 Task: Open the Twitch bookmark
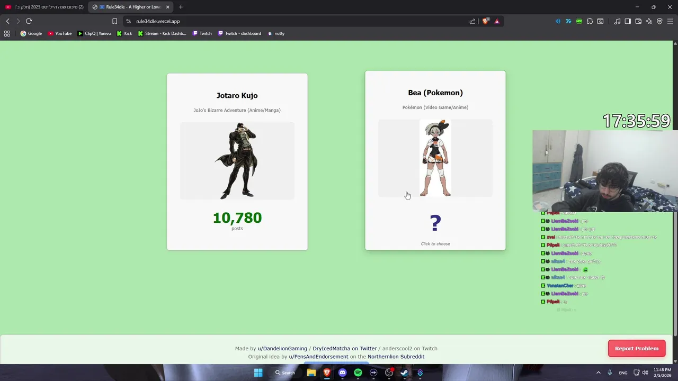(x=202, y=33)
